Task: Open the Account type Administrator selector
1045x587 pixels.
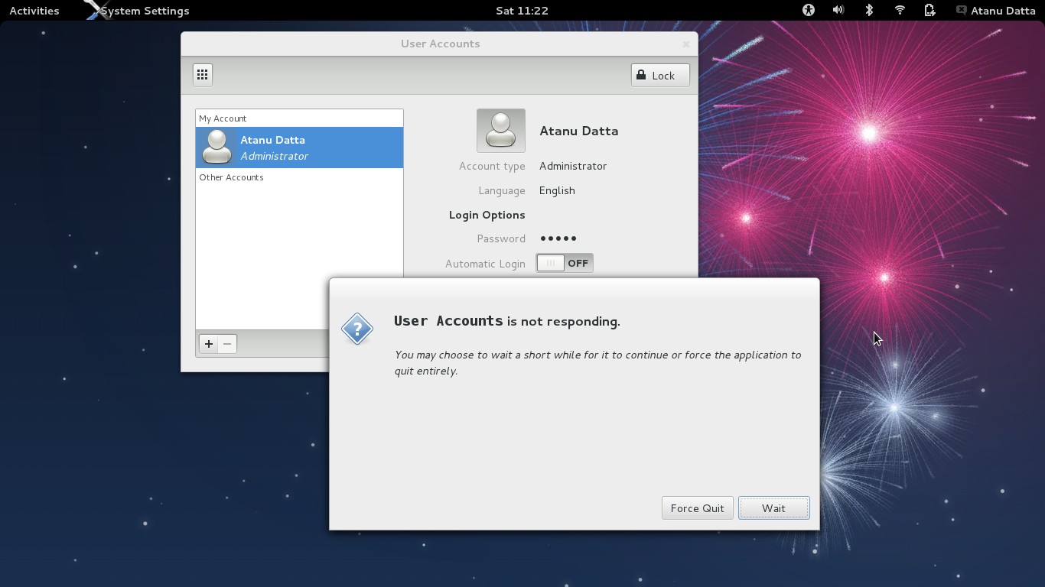Action: [572, 166]
